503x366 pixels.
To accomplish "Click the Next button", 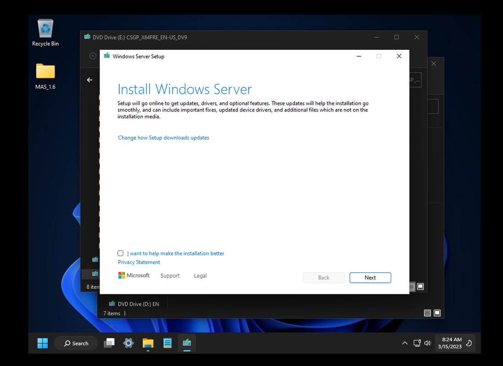I will [370, 278].
